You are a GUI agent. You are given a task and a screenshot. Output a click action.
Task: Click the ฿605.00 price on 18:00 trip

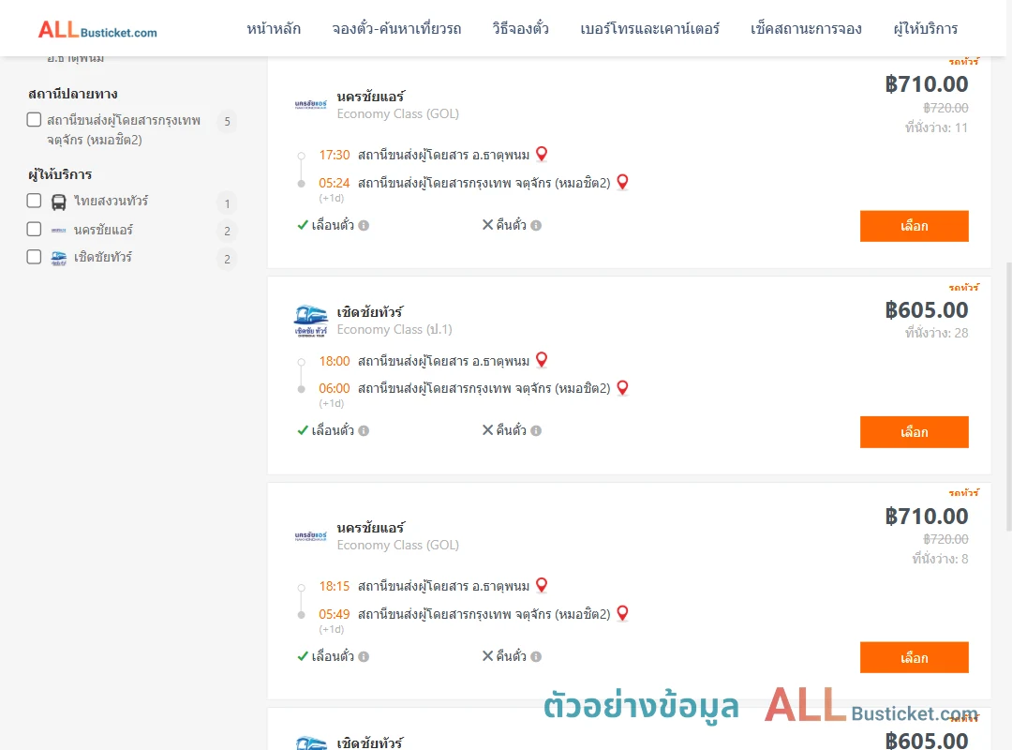[926, 310]
